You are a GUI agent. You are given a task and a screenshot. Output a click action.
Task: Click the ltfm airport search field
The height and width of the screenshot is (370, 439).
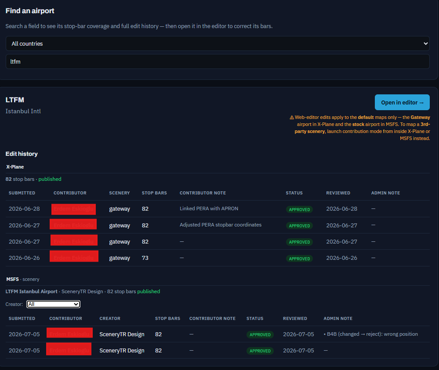pos(218,61)
